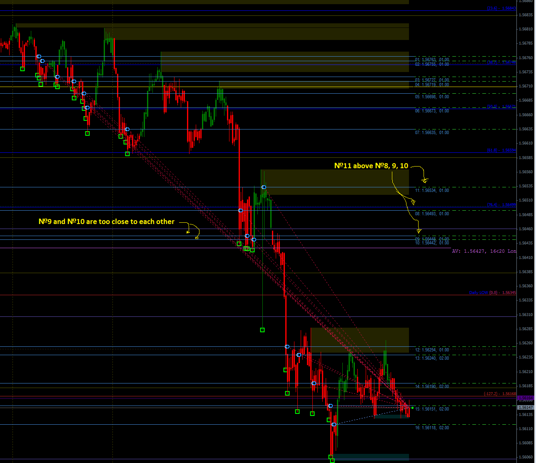The width and height of the screenshot is (536, 463).
Task: Click price scale value 1.56285
Action: (526, 329)
